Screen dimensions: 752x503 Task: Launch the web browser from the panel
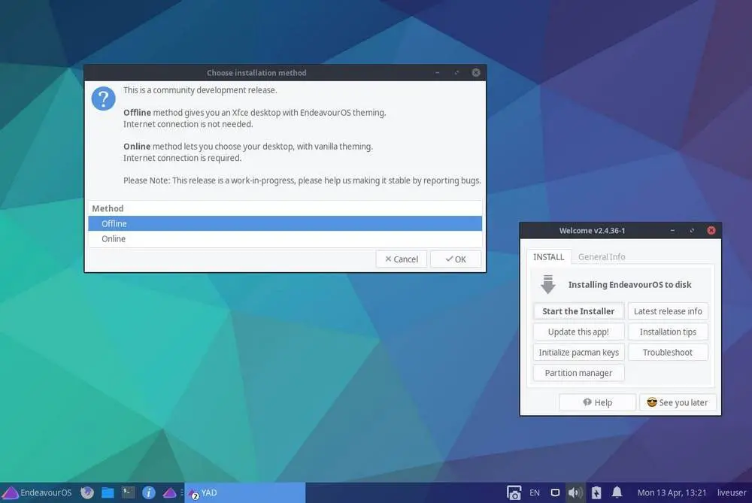[x=87, y=492]
